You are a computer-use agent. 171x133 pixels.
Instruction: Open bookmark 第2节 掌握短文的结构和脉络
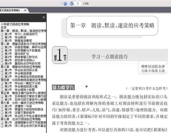pos(24,109)
